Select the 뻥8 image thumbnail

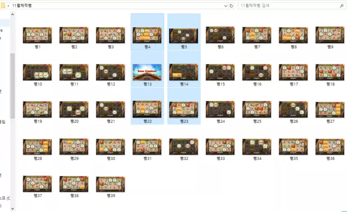coord(293,35)
